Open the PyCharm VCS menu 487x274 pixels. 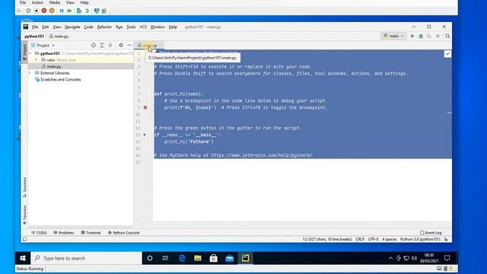[x=143, y=27]
